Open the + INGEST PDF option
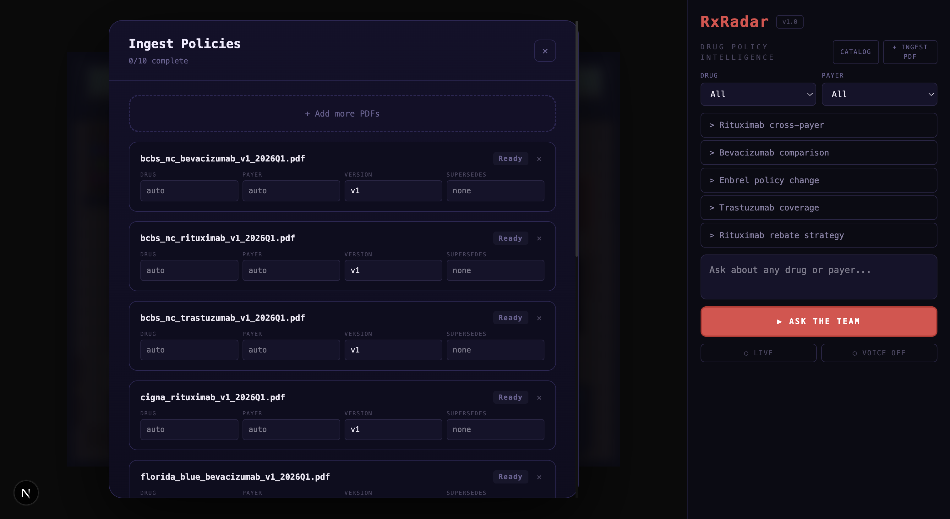The image size is (950, 519). (909, 52)
